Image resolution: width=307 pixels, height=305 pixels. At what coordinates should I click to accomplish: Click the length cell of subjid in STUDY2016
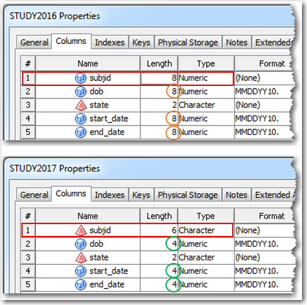click(x=159, y=78)
